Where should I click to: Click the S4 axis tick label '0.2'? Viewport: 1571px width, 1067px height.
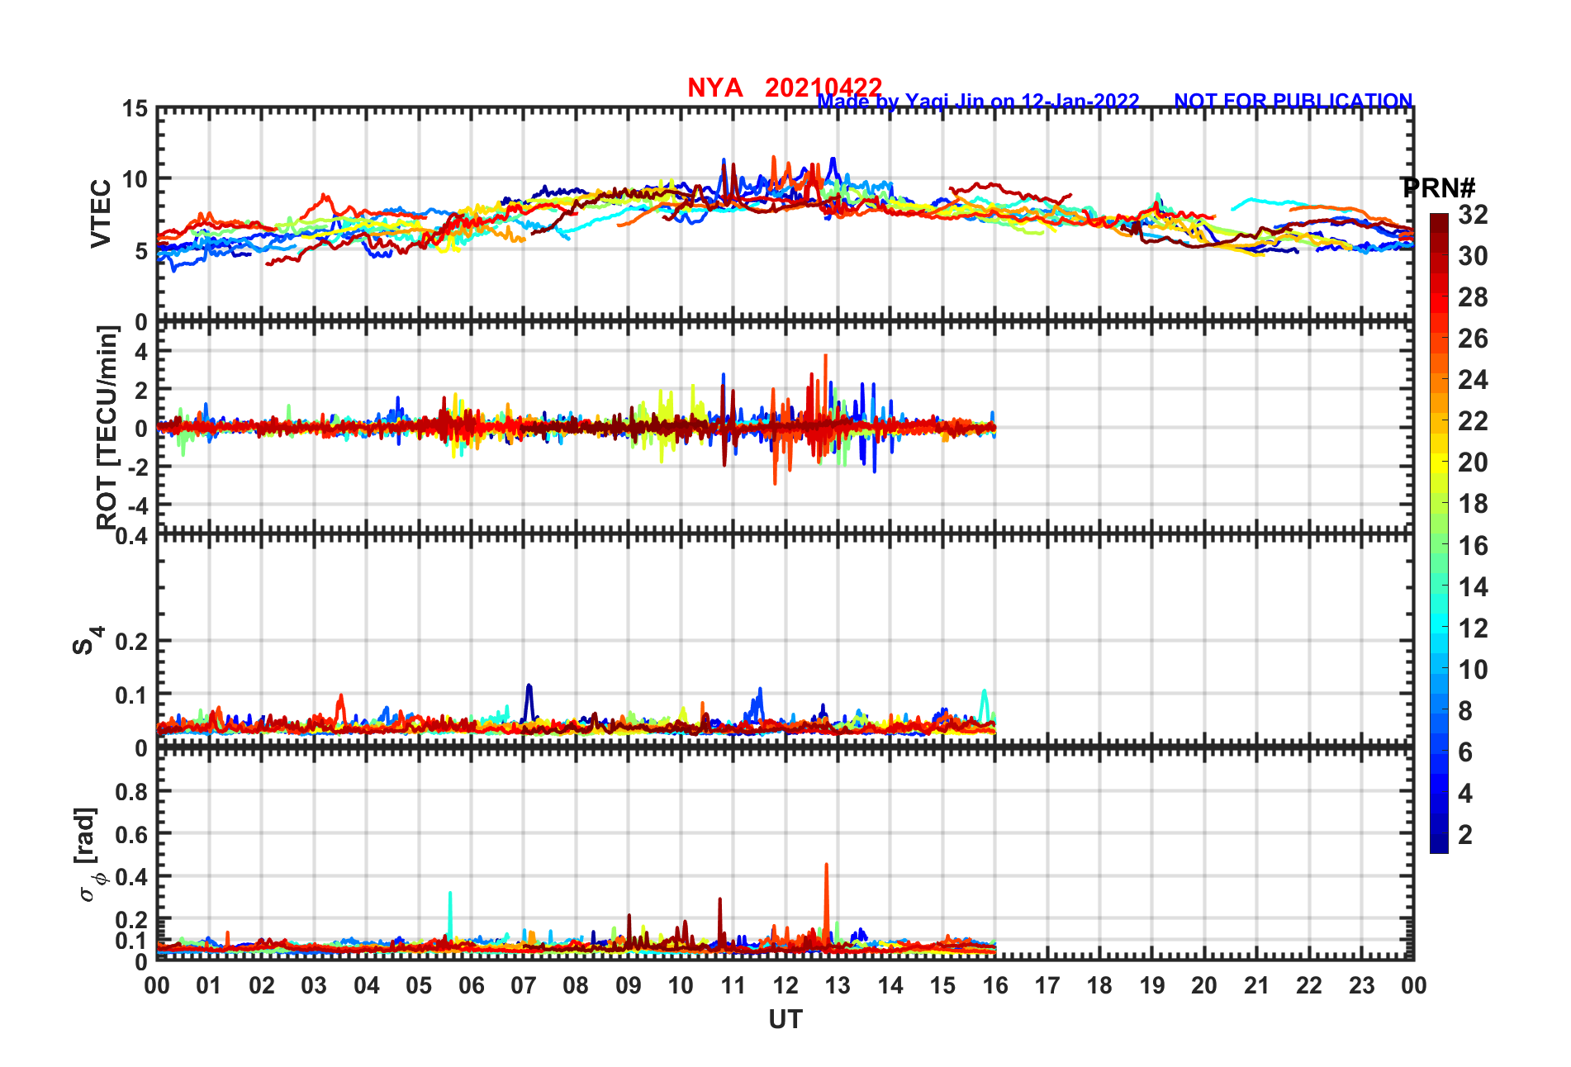131,641
